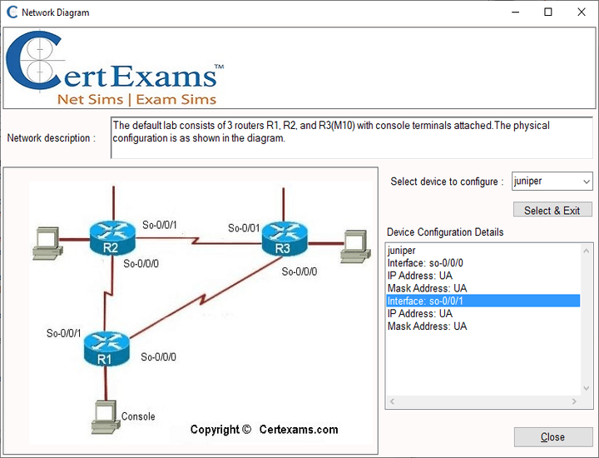The image size is (599, 458).
Task: Select 'Interface: so-0/0/0' list row
Action: tap(483, 262)
